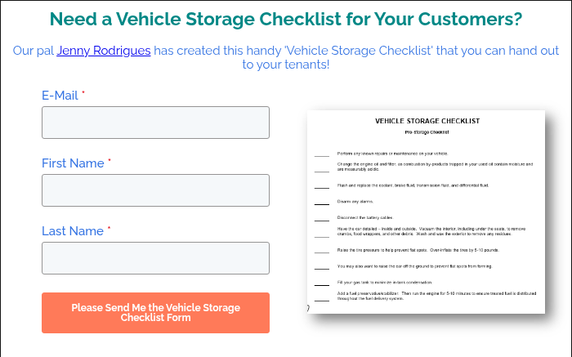The image size is (572, 357).
Task: Click the VEHICLE STORAGE CHECKLIST document title
Action: [x=427, y=121]
